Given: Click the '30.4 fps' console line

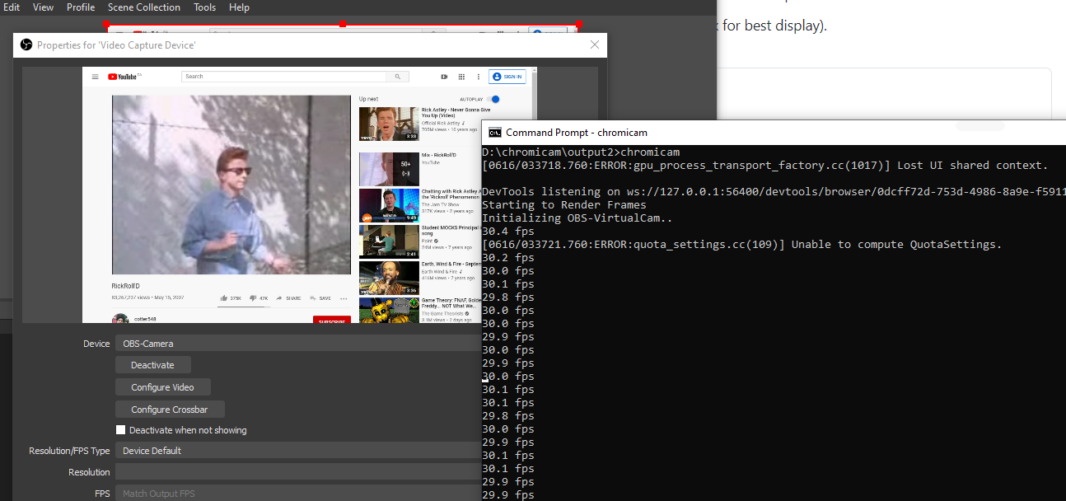Looking at the screenshot, I should [x=508, y=231].
